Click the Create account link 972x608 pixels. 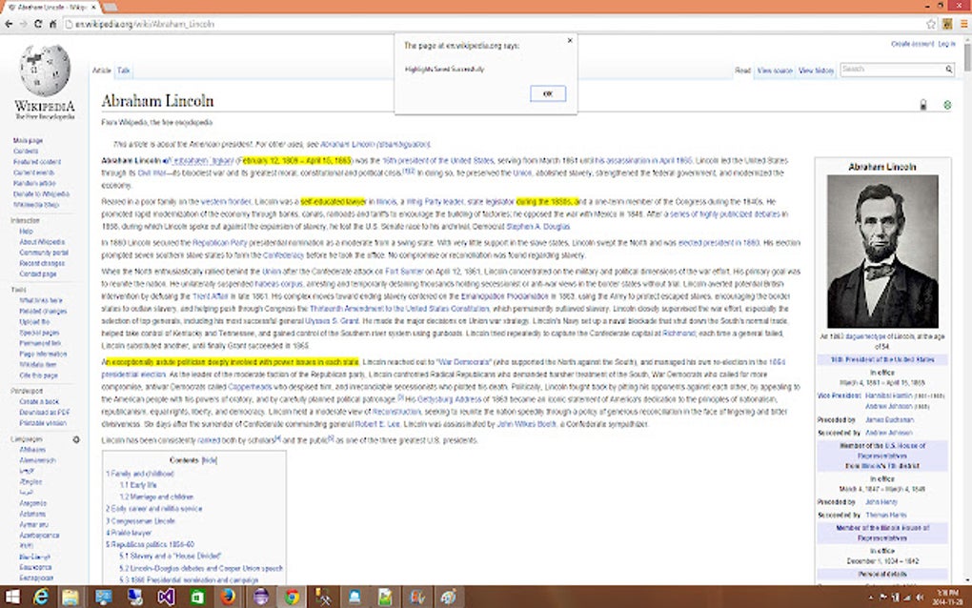912,44
